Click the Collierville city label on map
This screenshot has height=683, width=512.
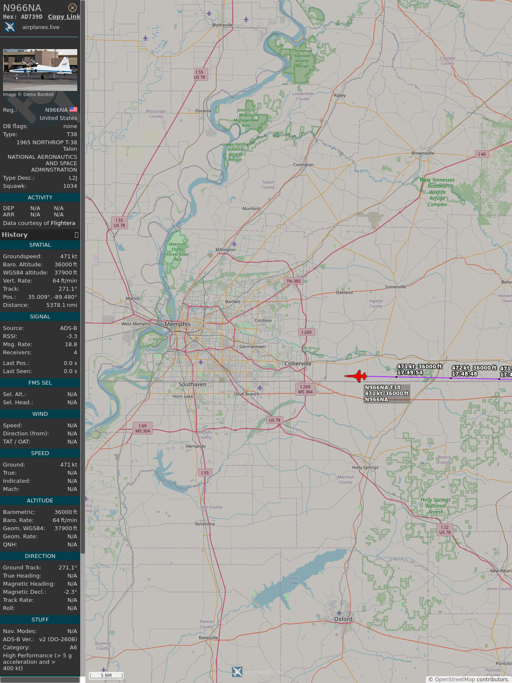298,364
